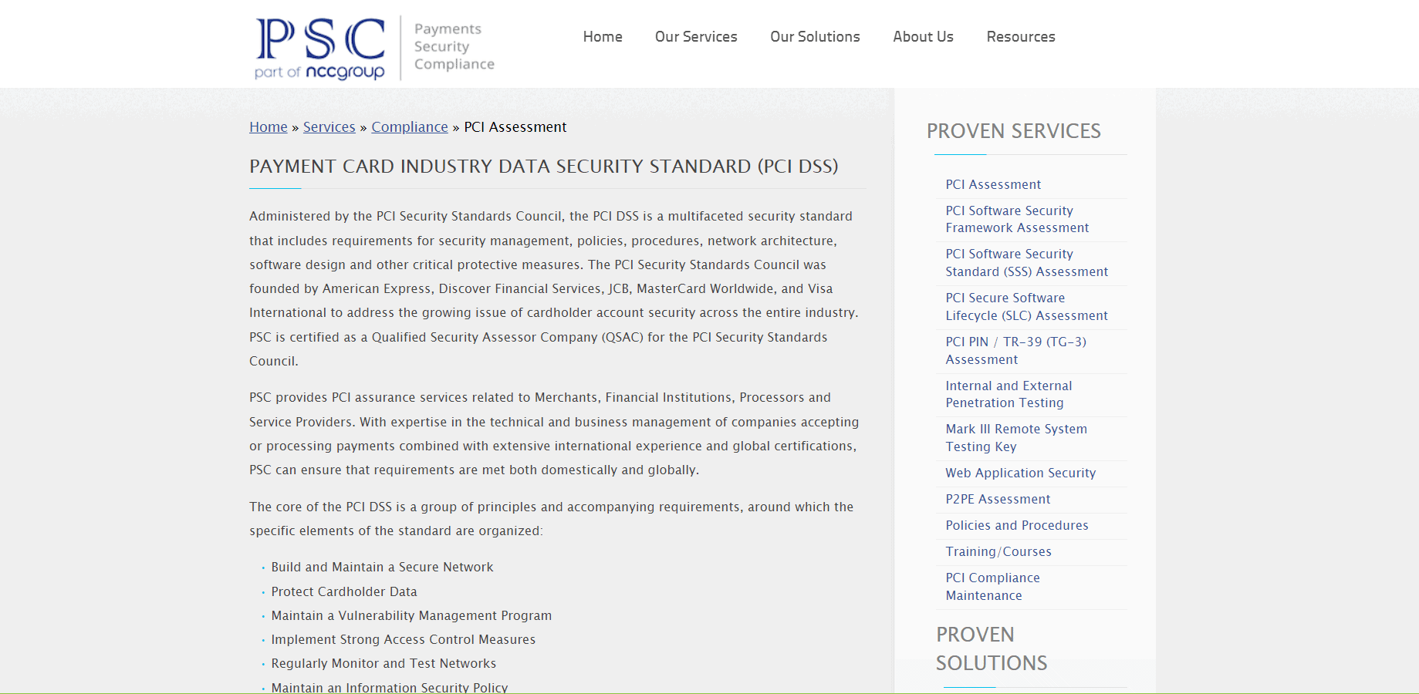Click Compliance in the breadcrumb trail
The width and height of the screenshot is (1419, 694).
click(x=409, y=126)
